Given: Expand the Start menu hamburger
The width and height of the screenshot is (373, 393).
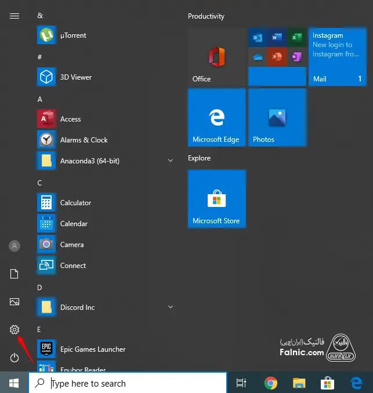Looking at the screenshot, I should pos(15,16).
